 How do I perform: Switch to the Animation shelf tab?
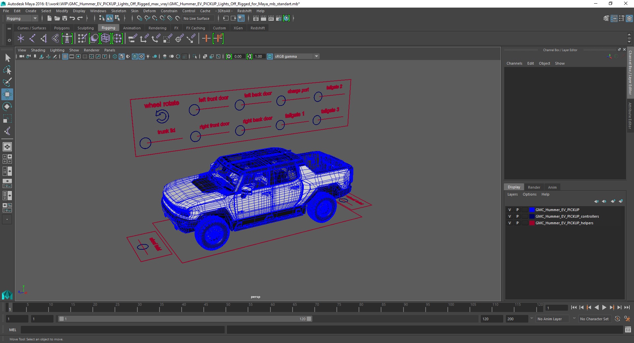pyautogui.click(x=132, y=28)
